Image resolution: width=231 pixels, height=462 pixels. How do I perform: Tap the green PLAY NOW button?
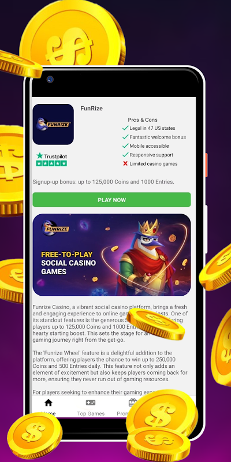click(111, 200)
